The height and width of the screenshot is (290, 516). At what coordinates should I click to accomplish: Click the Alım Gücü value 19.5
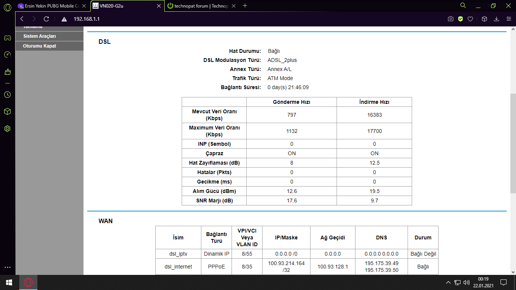[374, 191]
